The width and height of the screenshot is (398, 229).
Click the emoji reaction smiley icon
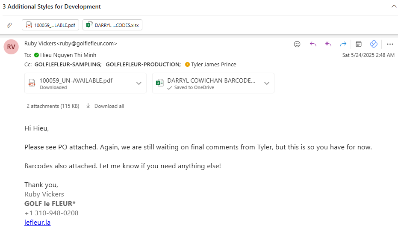pyautogui.click(x=297, y=44)
